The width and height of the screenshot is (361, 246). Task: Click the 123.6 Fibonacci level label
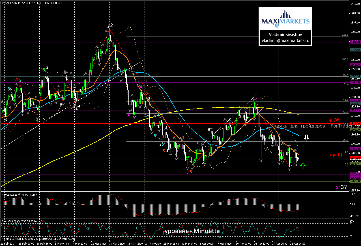[345, 35]
